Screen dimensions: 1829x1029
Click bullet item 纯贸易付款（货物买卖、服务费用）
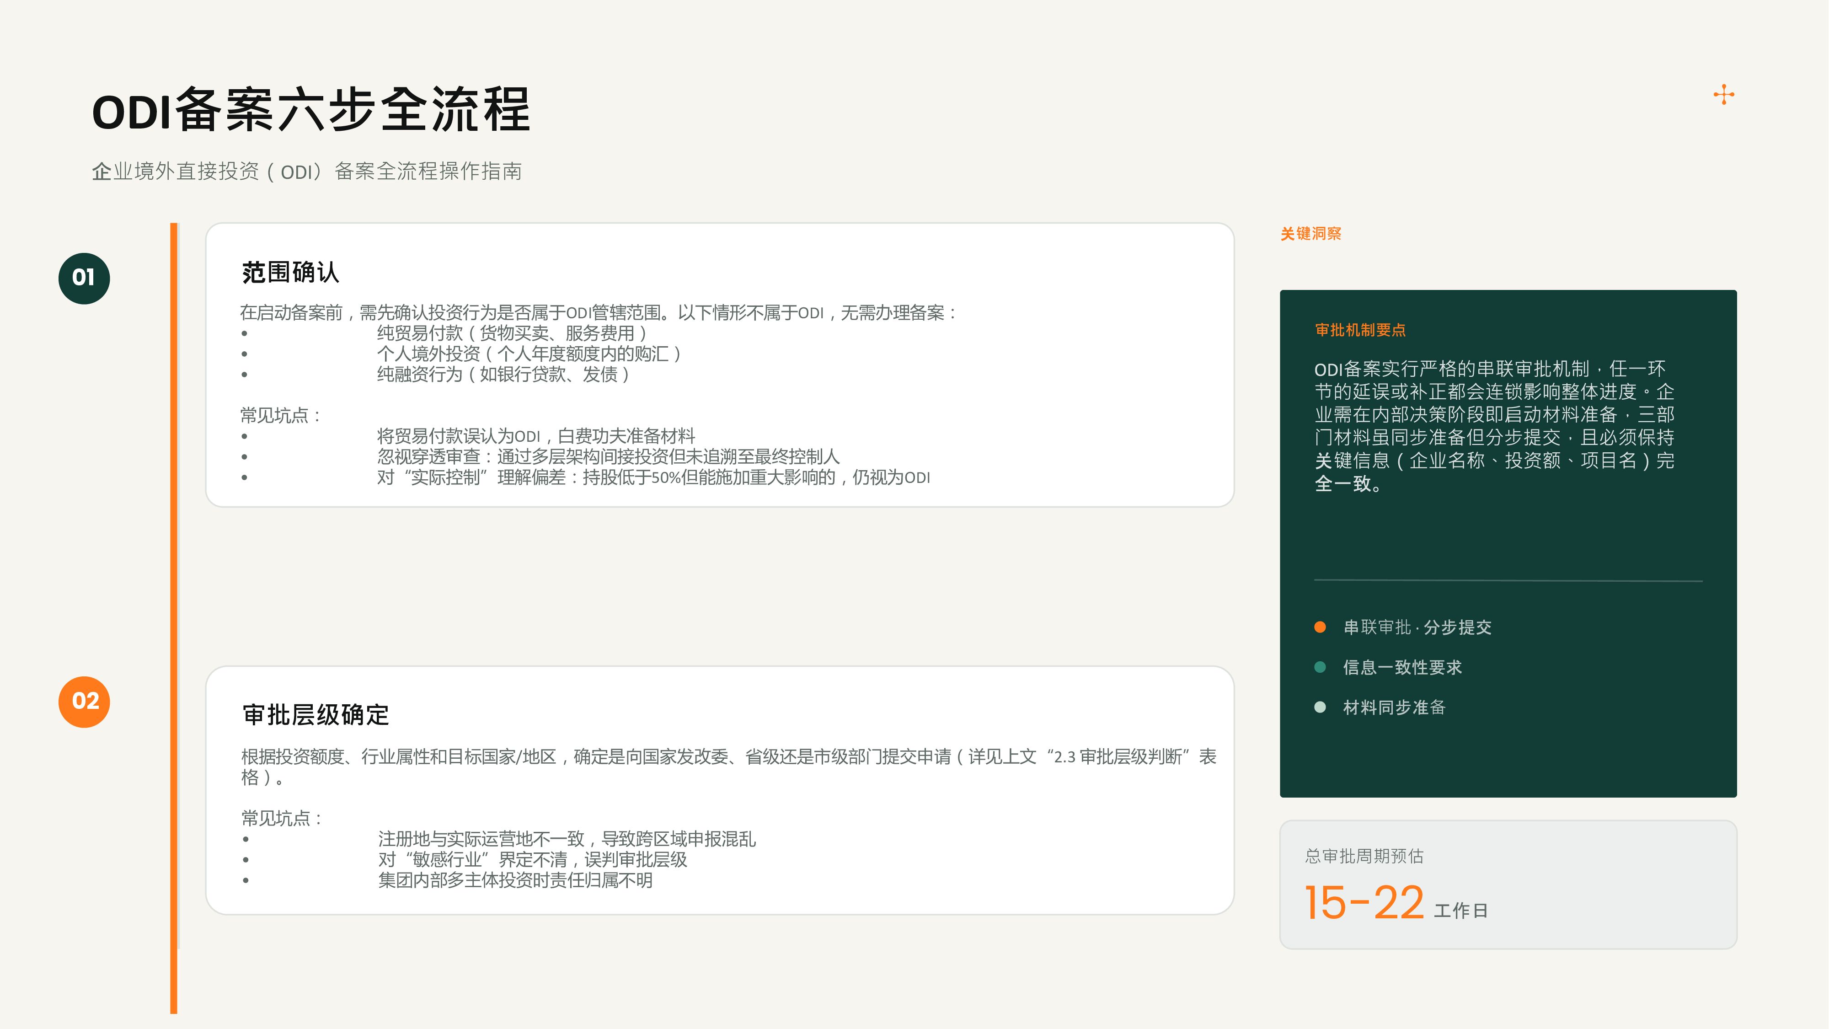coord(512,333)
